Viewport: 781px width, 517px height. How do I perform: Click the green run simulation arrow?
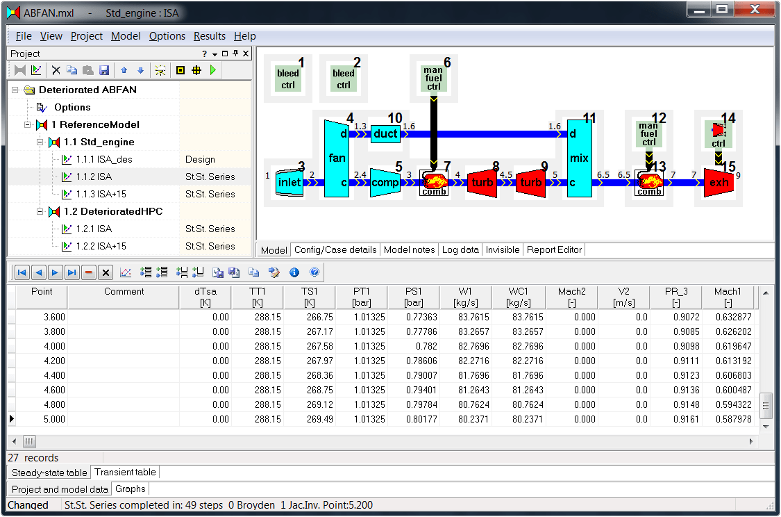[213, 70]
